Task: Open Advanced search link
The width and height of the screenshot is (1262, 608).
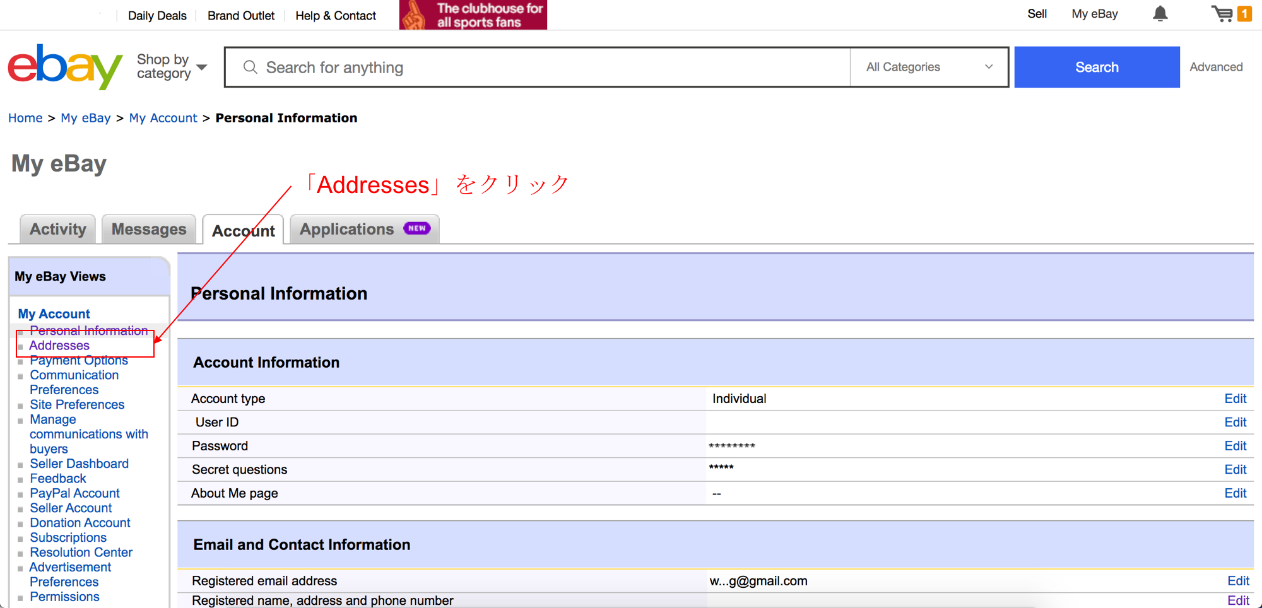Action: coord(1216,67)
